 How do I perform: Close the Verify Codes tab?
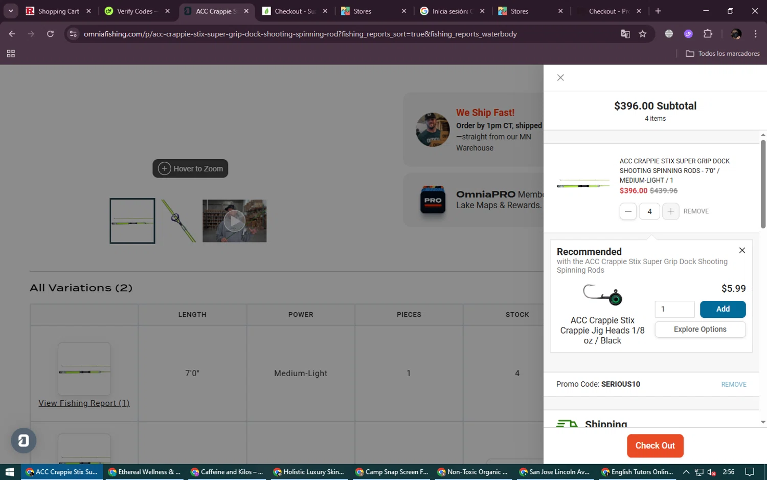click(x=167, y=11)
